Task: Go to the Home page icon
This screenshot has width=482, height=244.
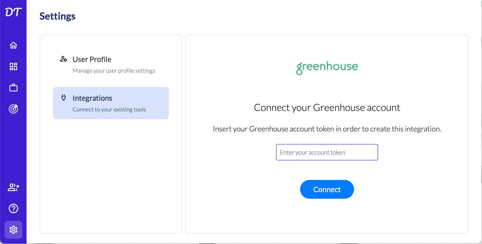Action: pos(13,45)
